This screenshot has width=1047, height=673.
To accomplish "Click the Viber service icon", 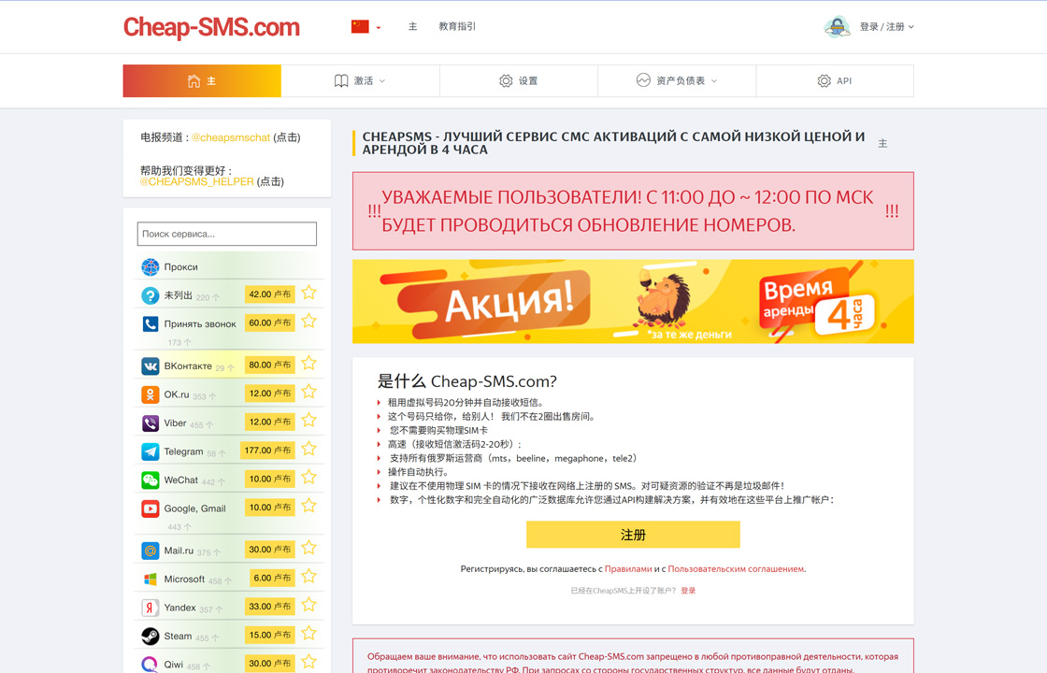I will click(151, 423).
